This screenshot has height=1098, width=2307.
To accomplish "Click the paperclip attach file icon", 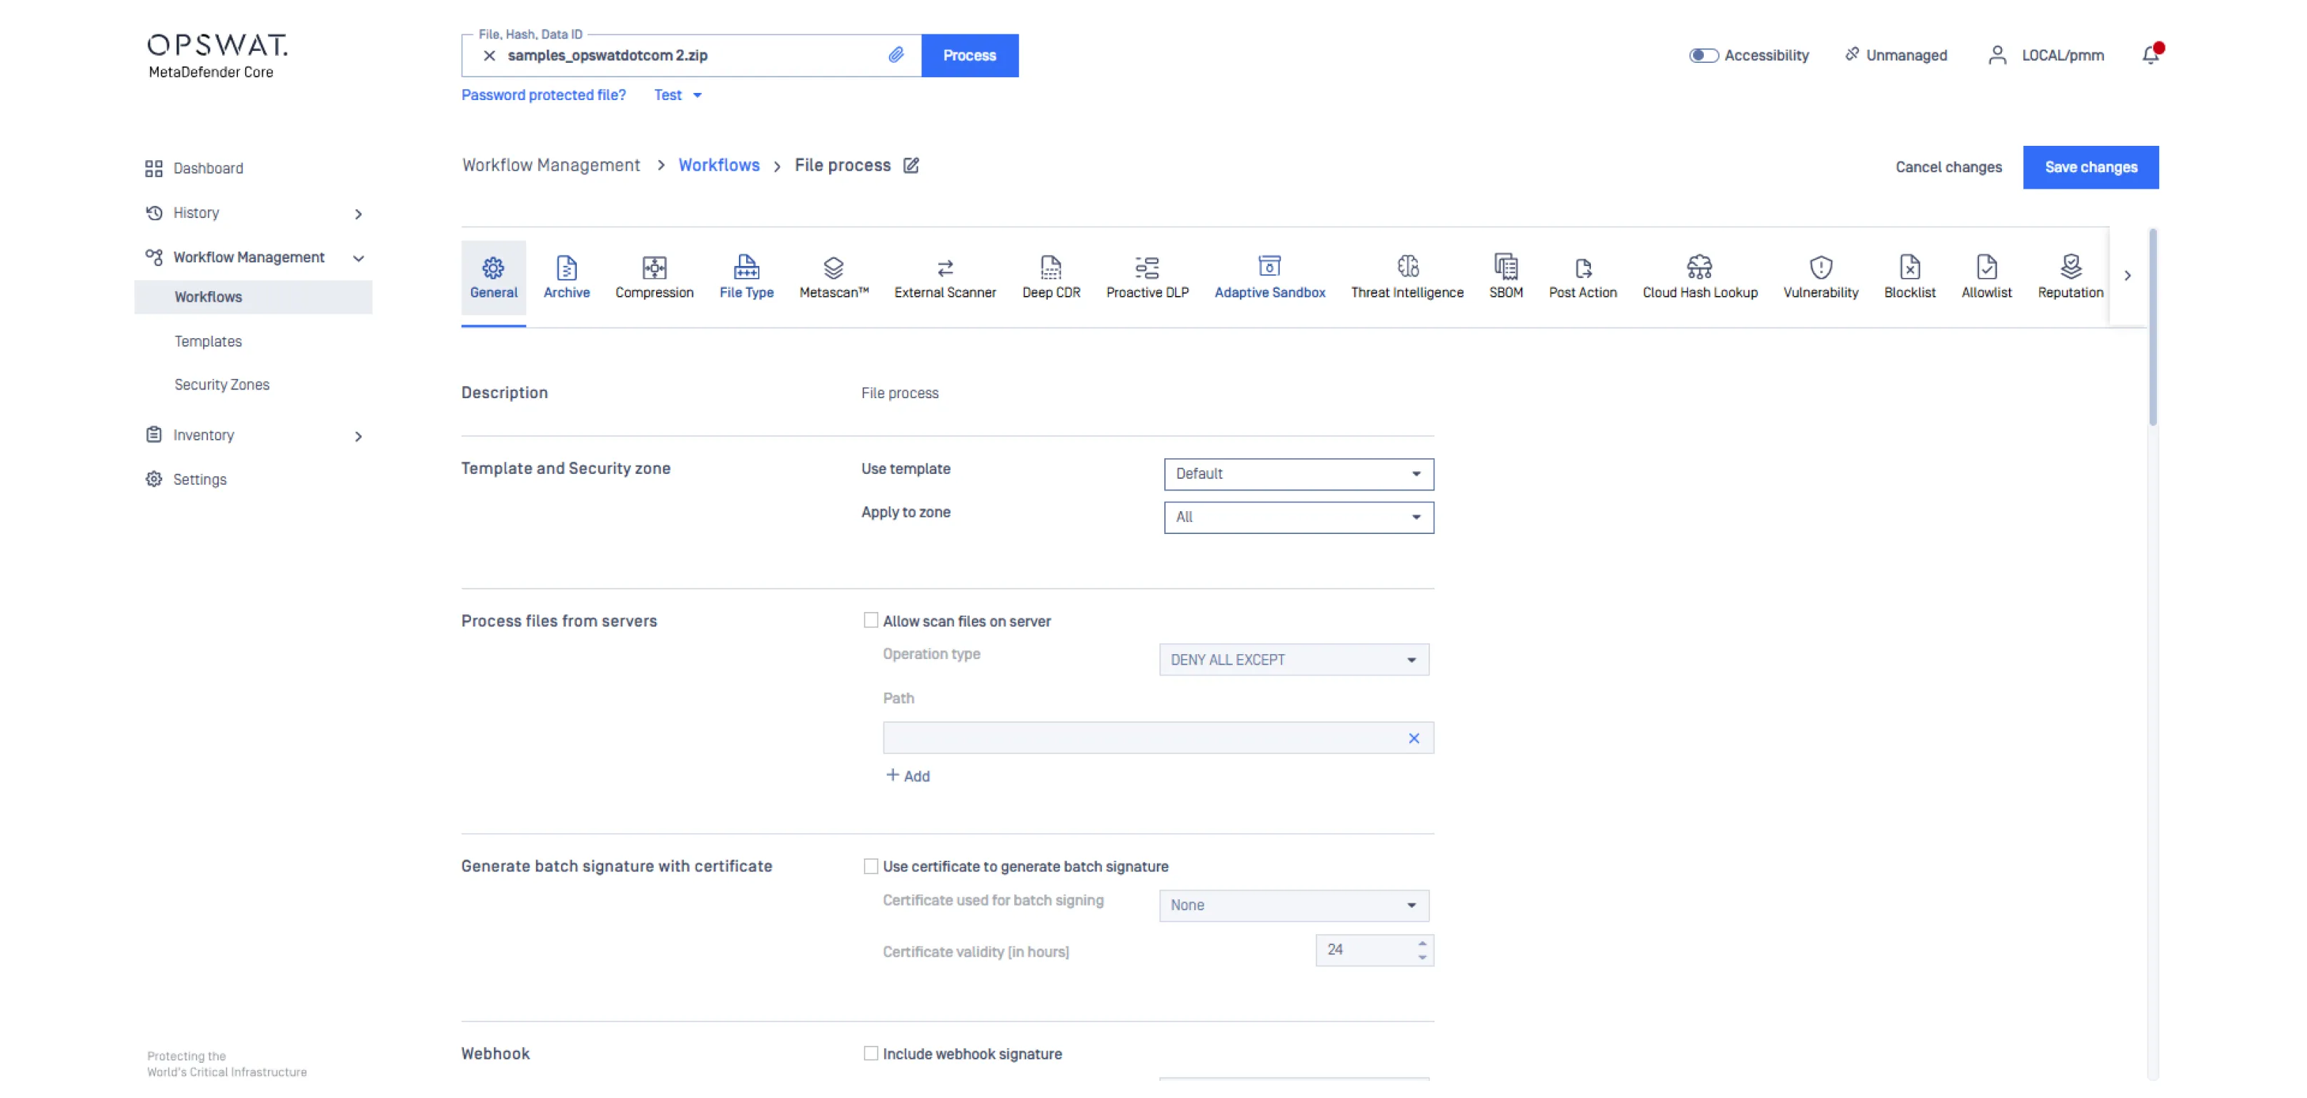I will tap(895, 54).
